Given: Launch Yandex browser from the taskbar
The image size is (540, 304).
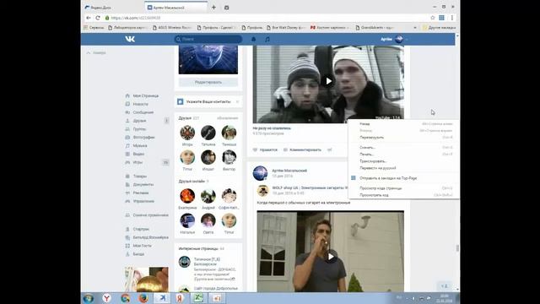Looking at the screenshot, I should (107, 298).
